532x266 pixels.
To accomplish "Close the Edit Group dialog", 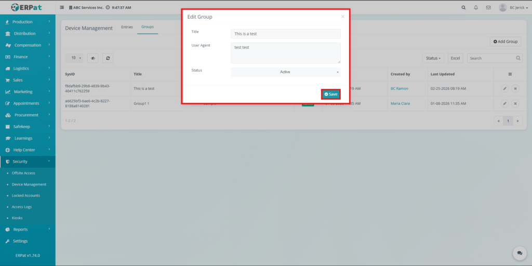I will click(x=342, y=17).
